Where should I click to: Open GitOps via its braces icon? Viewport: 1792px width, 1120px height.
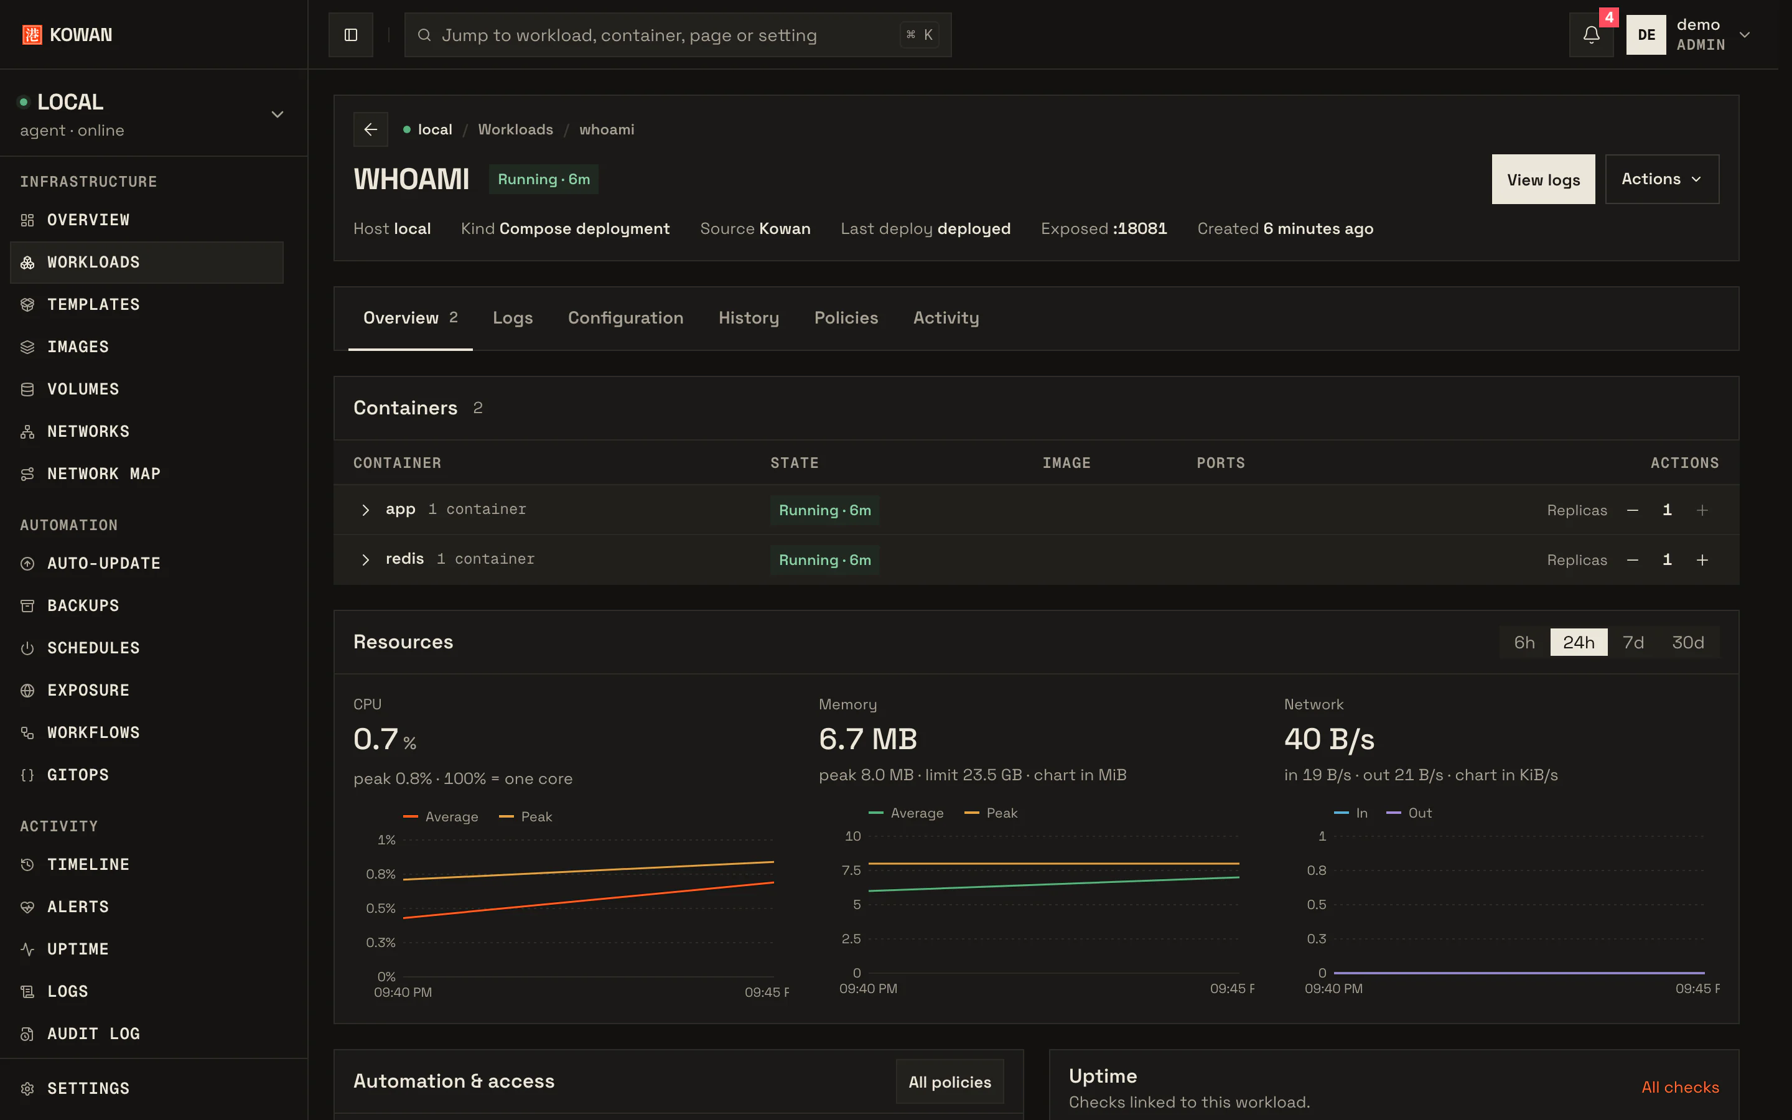pyautogui.click(x=27, y=774)
